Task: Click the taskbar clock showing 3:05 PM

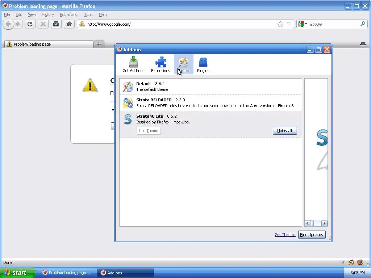Action: tap(358, 273)
